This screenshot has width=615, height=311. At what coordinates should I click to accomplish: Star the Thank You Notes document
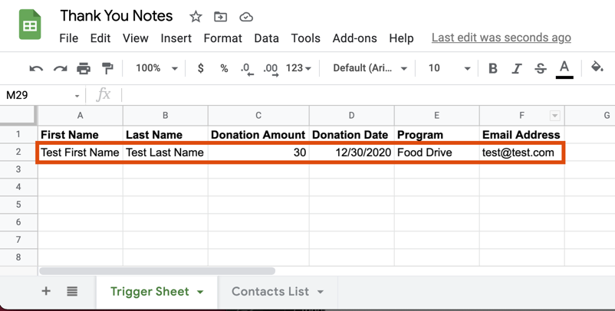tap(196, 16)
